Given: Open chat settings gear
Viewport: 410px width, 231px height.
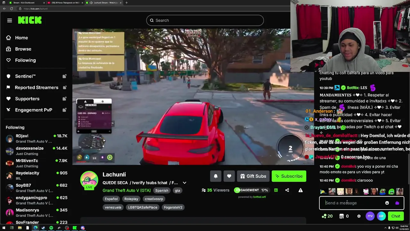Looking at the screenshot, I should coord(359,216).
